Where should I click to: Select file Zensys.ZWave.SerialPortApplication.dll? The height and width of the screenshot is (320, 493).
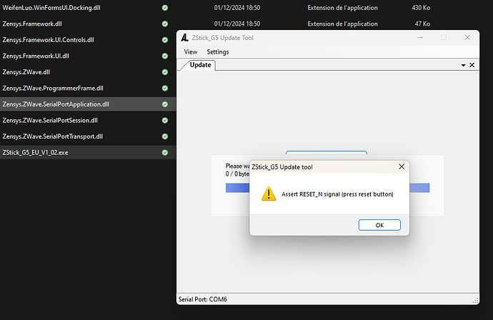(x=56, y=104)
